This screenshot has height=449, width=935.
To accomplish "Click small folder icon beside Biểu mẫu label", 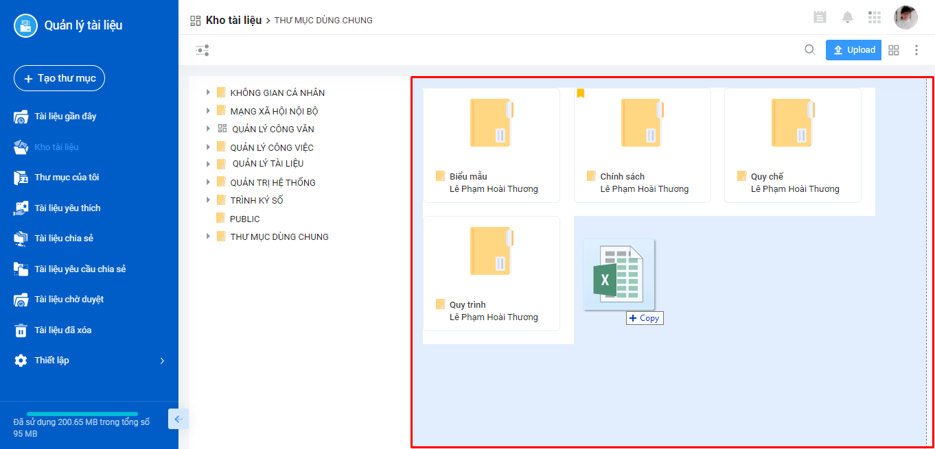I will [x=441, y=176].
